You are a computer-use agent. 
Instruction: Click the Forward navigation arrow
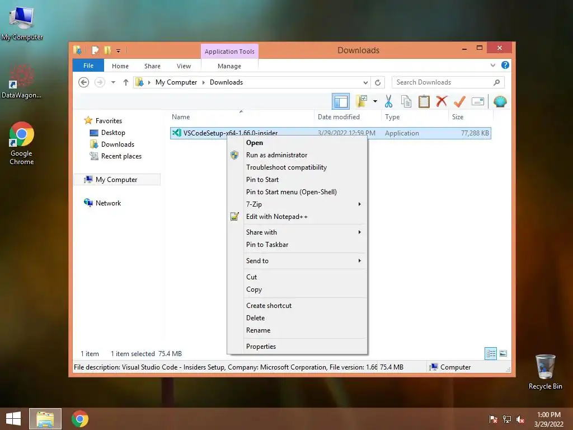[100, 82]
